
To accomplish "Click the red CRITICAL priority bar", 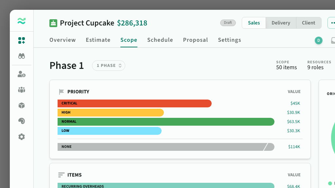I will click(134, 103).
